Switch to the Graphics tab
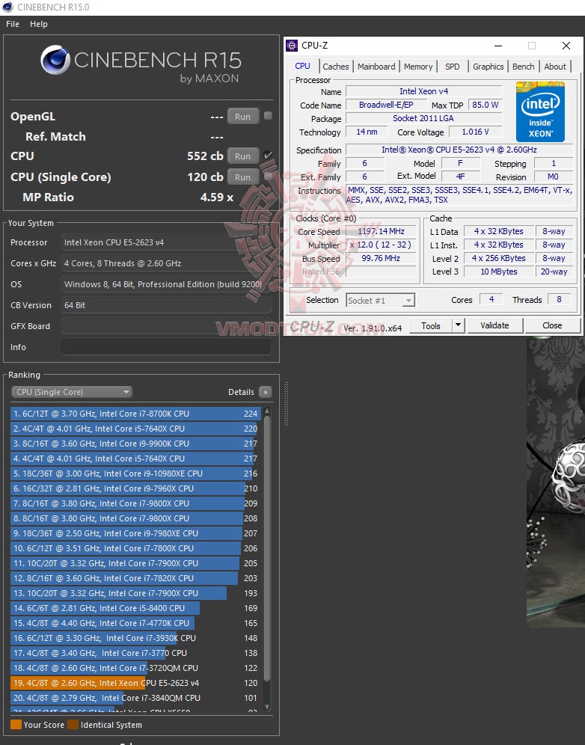 tap(488, 67)
